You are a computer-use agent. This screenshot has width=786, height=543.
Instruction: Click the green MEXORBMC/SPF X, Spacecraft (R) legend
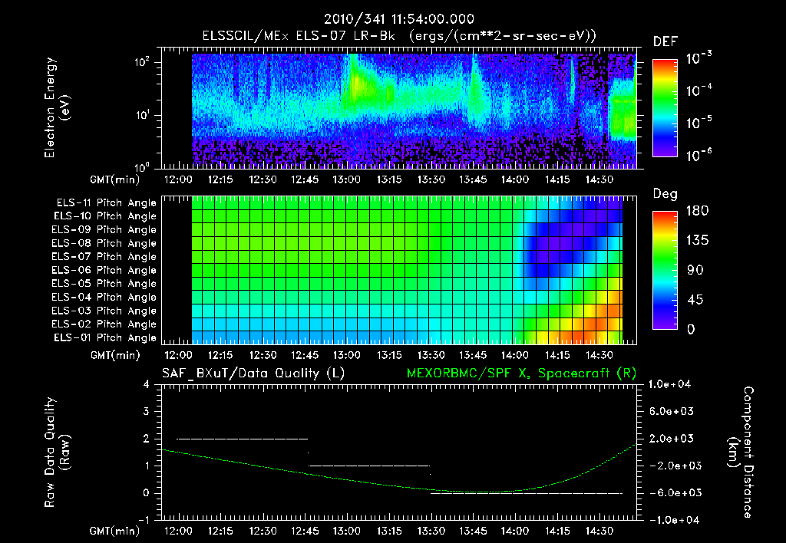[x=521, y=374]
